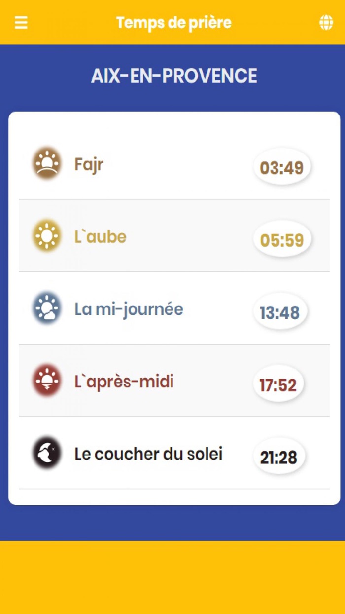The height and width of the screenshot is (614, 345).
Task: Click the L`aube prayer label
Action: pyautogui.click(x=101, y=237)
